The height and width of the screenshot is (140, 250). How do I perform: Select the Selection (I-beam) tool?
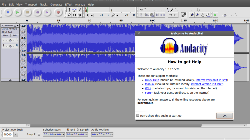tap(69, 10)
